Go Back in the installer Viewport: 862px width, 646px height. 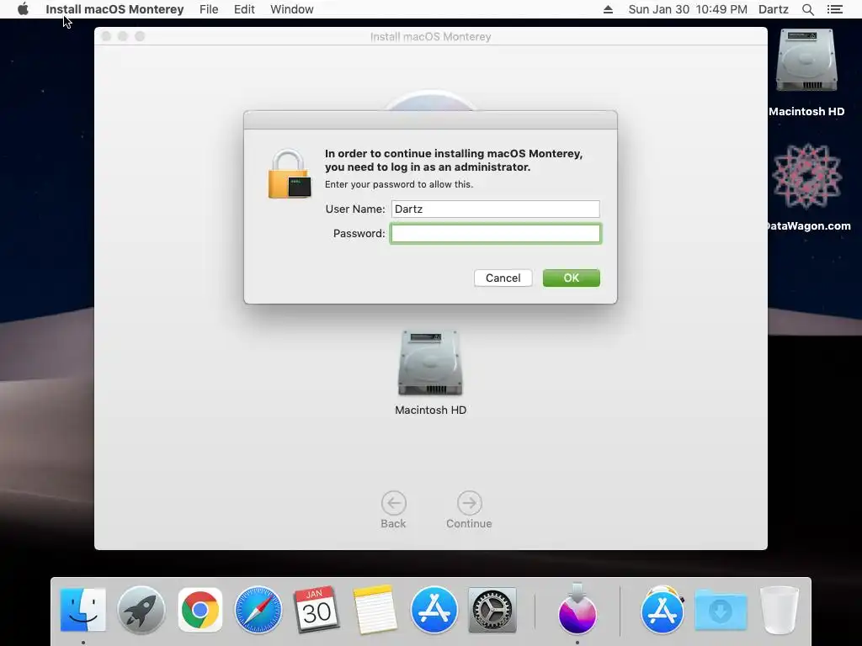coord(394,511)
